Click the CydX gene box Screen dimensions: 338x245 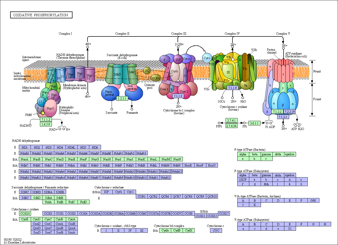point(189,230)
